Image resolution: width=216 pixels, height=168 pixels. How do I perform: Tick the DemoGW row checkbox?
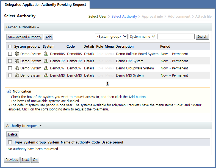point(10,68)
